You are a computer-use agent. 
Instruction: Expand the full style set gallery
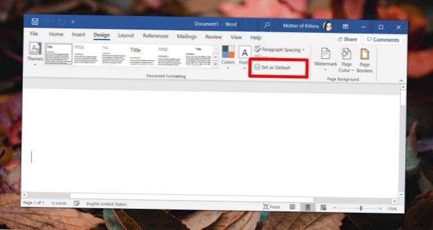click(216, 65)
